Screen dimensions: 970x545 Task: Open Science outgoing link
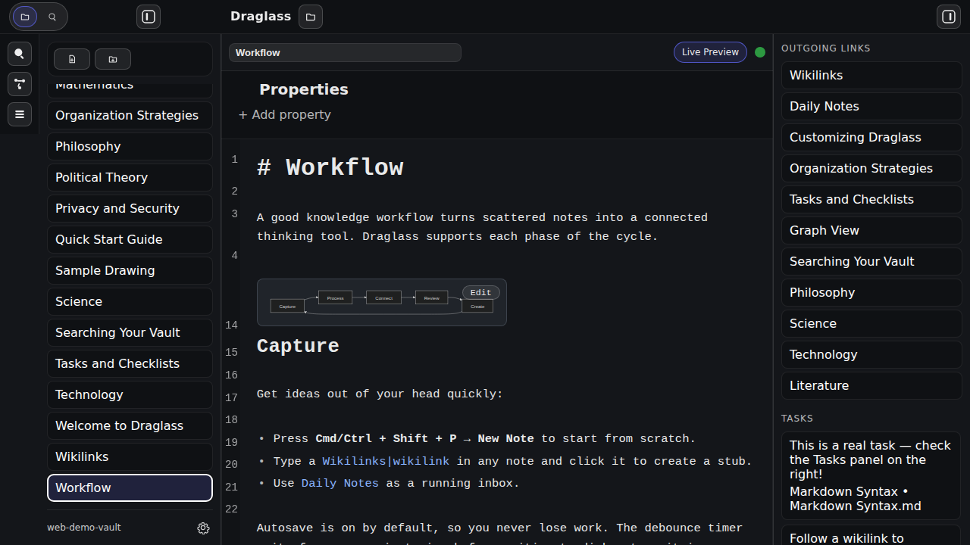coord(871,323)
